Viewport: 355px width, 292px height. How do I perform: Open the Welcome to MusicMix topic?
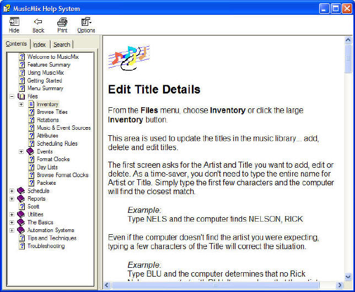click(53, 57)
